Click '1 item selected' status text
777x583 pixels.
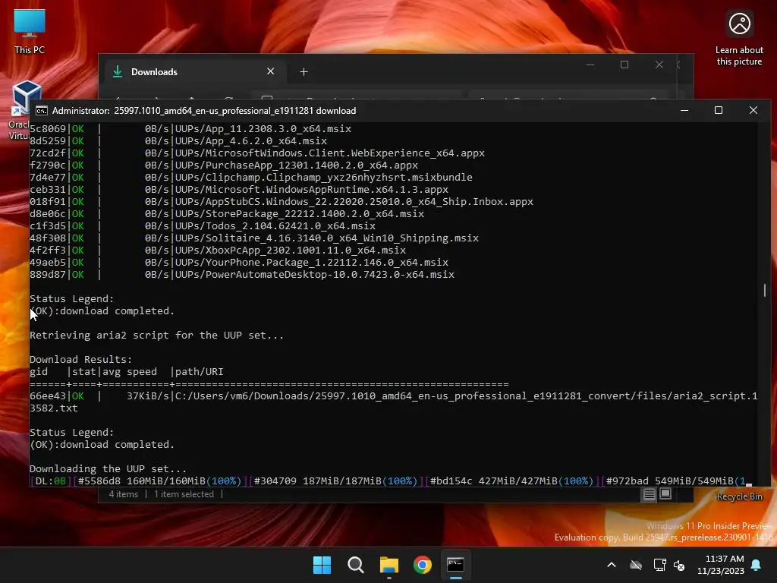click(x=184, y=494)
